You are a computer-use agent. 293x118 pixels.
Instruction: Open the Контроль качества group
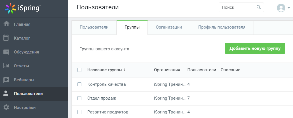tap(107, 84)
